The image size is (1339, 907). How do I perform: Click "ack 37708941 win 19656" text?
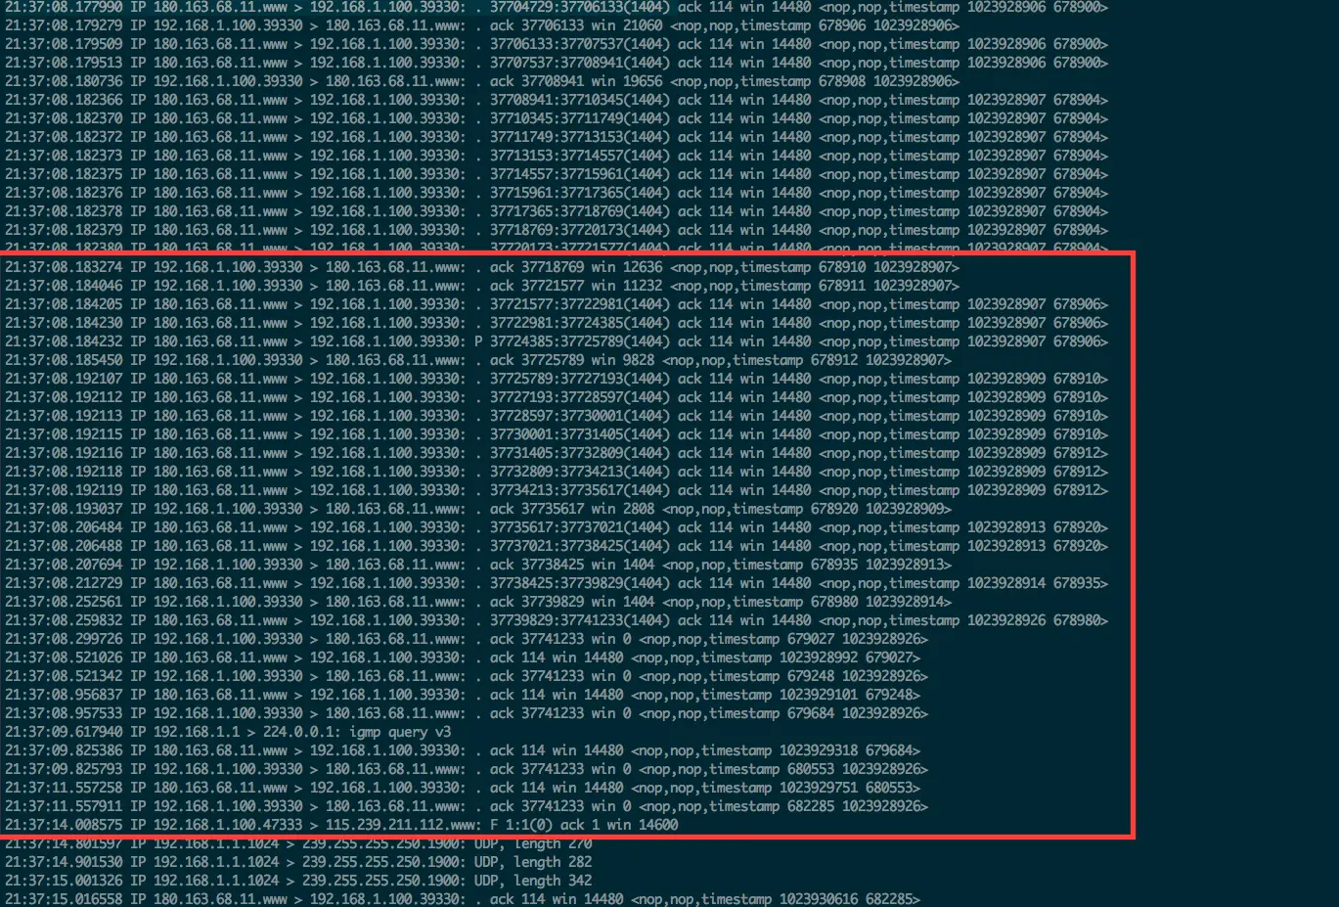tap(576, 81)
